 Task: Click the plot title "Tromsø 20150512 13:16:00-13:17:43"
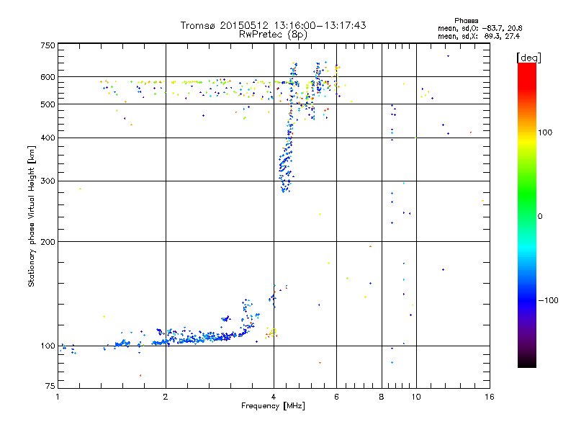[x=273, y=25]
